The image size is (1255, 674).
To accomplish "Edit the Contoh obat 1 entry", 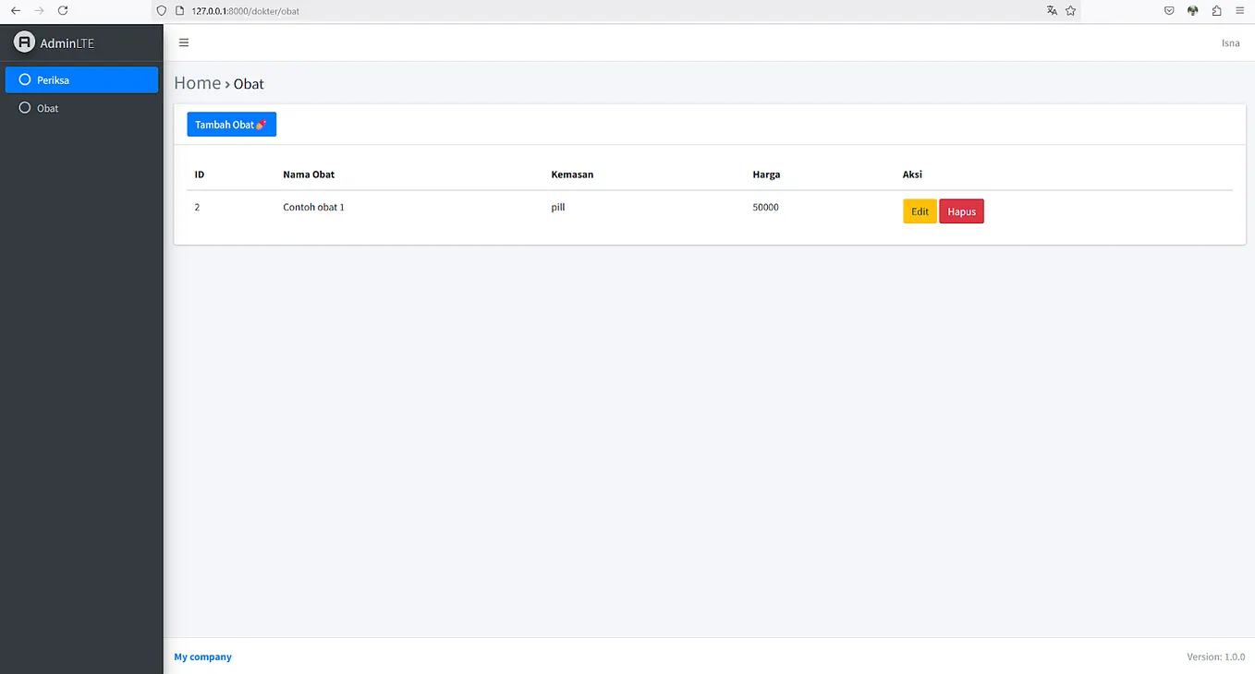I will coord(919,211).
